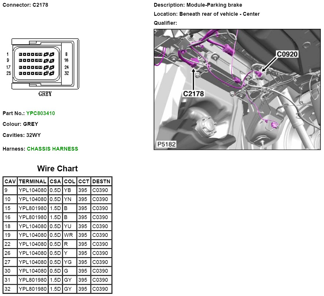Click the P5182 image reference tag

(x=166, y=144)
